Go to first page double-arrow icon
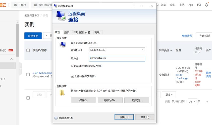The height and width of the screenshot is (125, 212). point(207,101)
